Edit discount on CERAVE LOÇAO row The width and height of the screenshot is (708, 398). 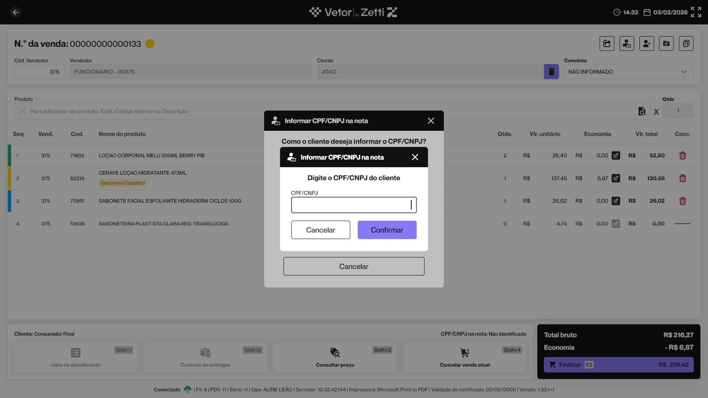[616, 178]
